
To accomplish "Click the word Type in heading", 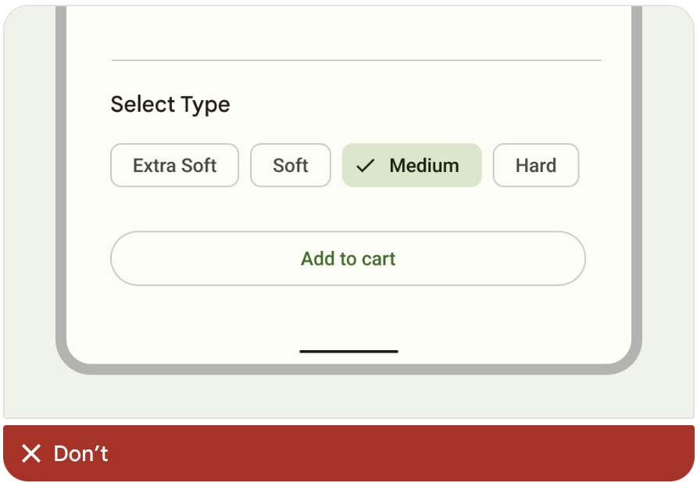I will tap(206, 106).
